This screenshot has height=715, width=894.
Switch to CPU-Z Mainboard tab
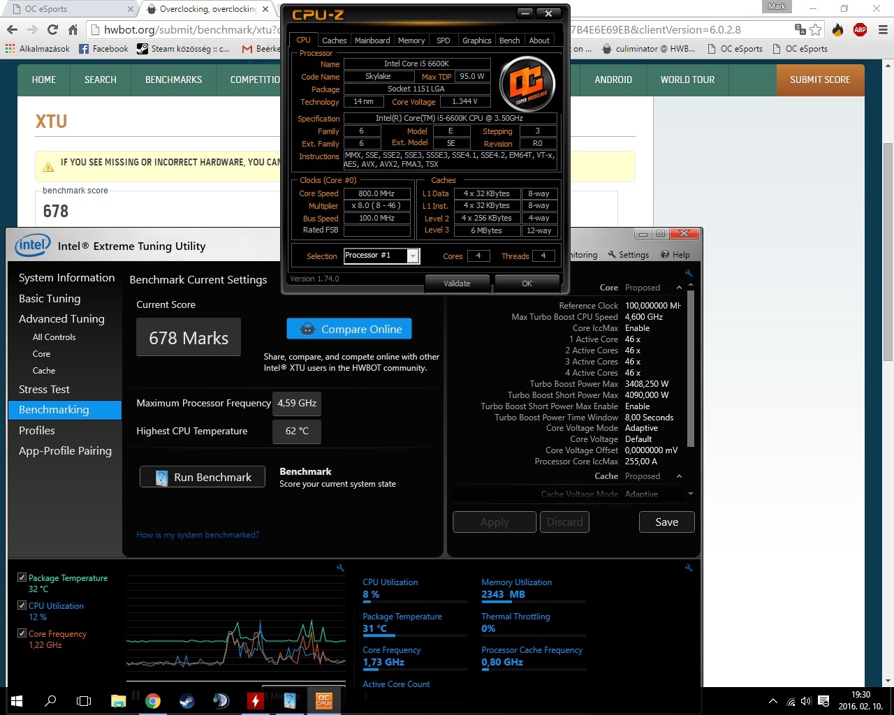372,40
